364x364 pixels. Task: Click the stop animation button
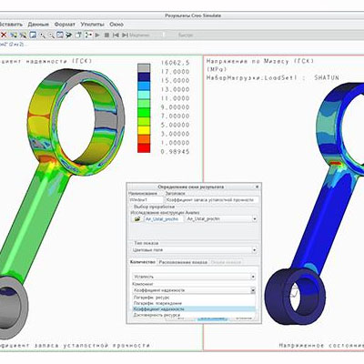(x=106, y=35)
